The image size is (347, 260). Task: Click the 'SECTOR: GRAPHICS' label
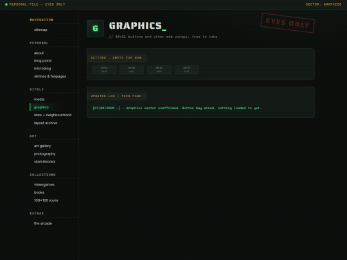pos(323,4)
